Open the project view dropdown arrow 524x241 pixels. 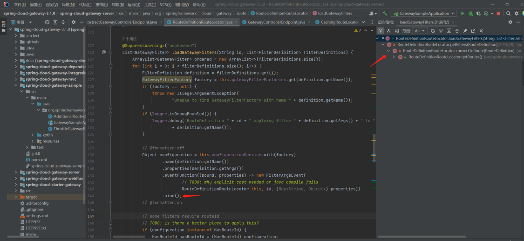pyautogui.click(x=30, y=22)
